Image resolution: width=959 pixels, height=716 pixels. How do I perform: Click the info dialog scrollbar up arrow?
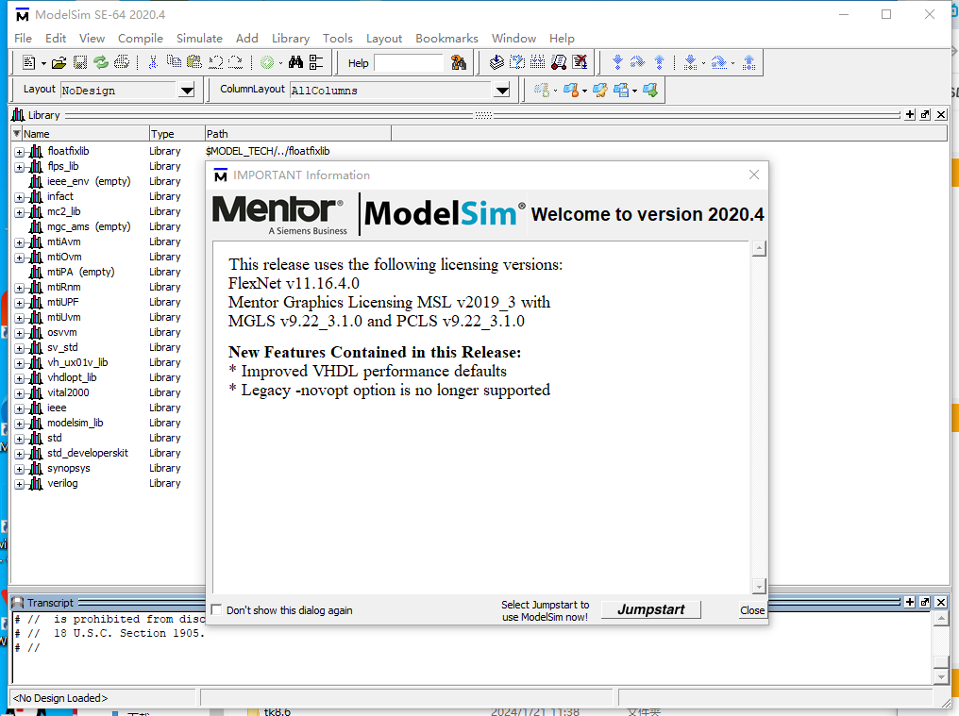[x=759, y=248]
